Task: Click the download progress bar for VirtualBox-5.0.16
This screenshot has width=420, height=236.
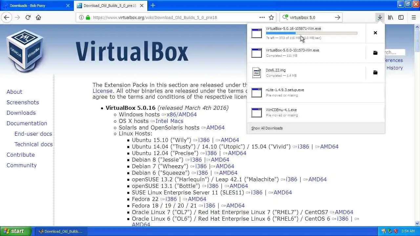Action: point(311,33)
